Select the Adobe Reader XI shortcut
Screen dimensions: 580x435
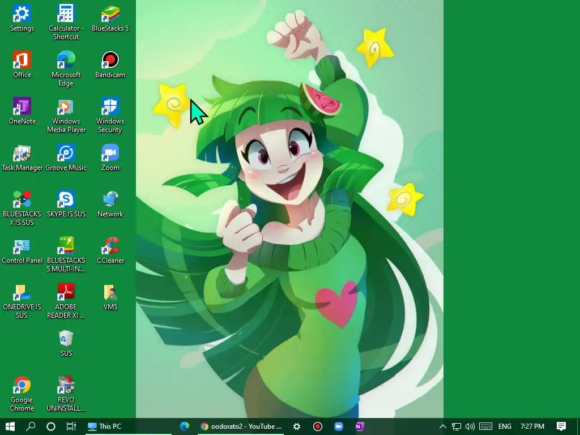coord(66,301)
